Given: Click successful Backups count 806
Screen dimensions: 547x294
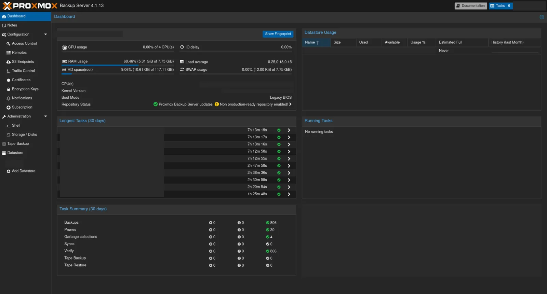Looking at the screenshot, I should click(x=271, y=223).
